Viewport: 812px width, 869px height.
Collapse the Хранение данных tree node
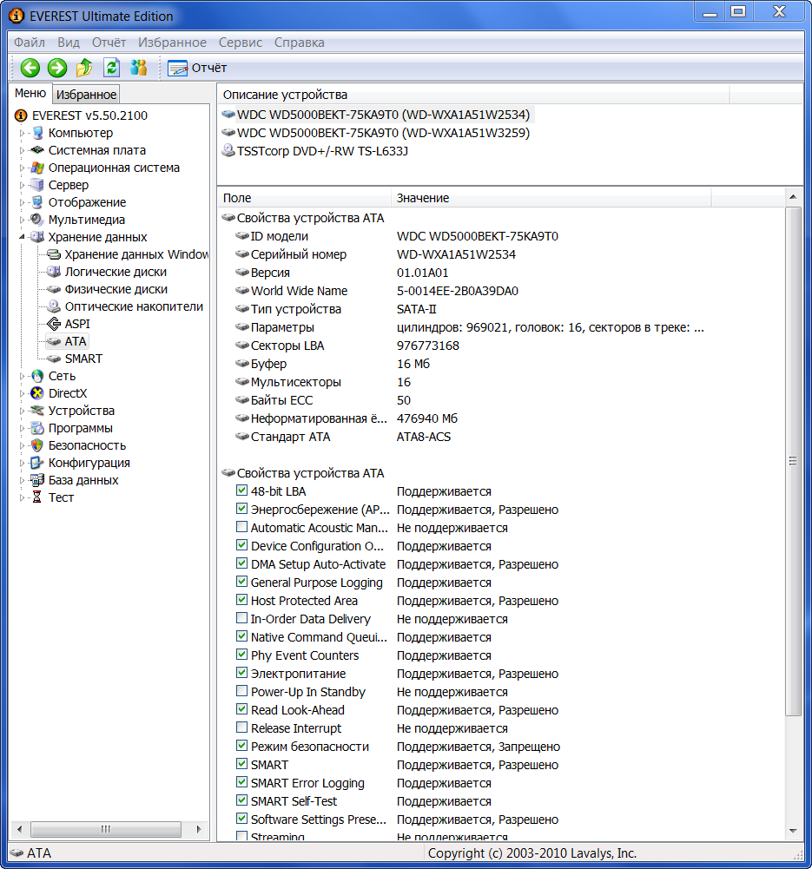(23, 237)
